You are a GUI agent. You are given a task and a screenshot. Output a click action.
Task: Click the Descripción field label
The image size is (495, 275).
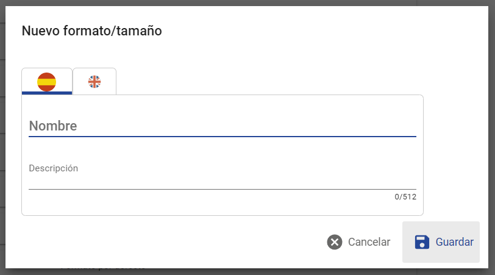tap(54, 168)
